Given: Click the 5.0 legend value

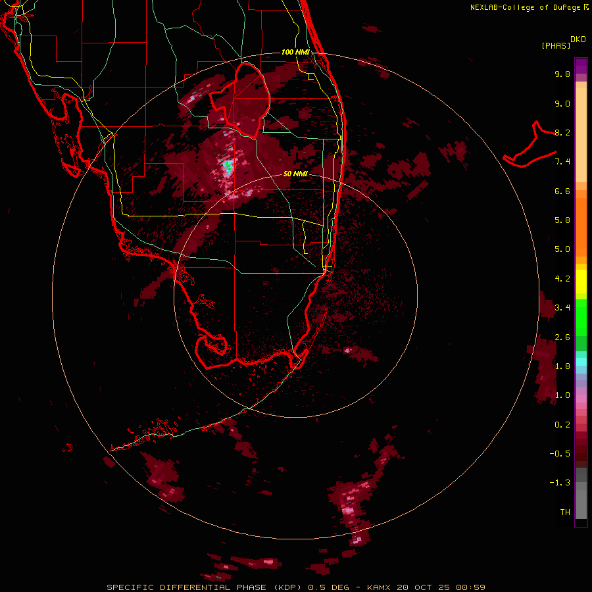Looking at the screenshot, I should click(x=562, y=249).
